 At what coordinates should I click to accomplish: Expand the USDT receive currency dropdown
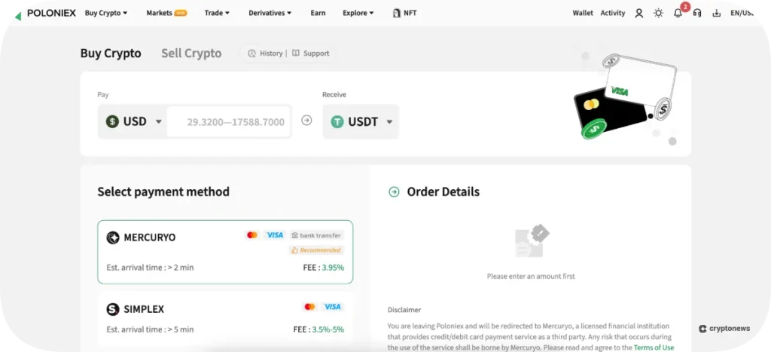pyautogui.click(x=361, y=121)
